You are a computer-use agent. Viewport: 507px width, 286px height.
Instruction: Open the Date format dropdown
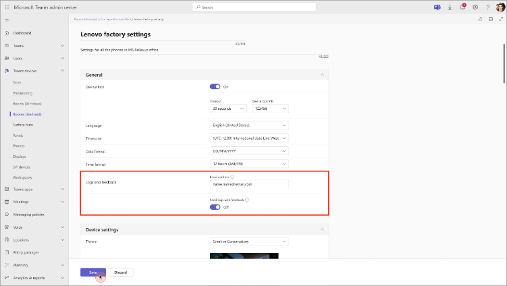pyautogui.click(x=249, y=151)
